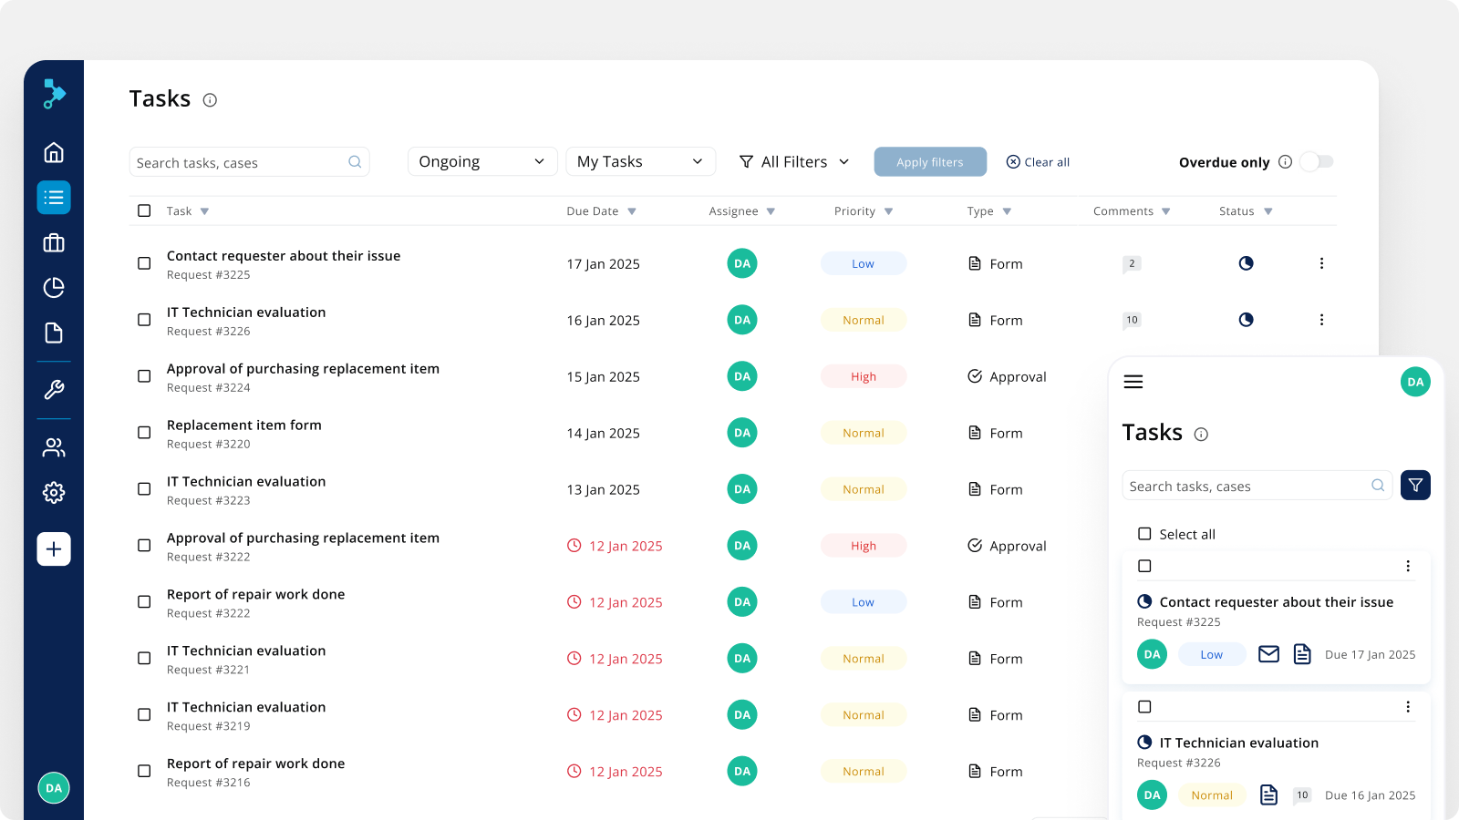Screen dimensions: 1459x820
Task: Click the plus add button in sidebar
Action: (54, 549)
